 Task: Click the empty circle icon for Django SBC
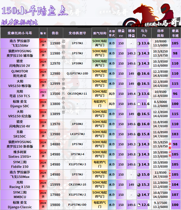(139, 104)
